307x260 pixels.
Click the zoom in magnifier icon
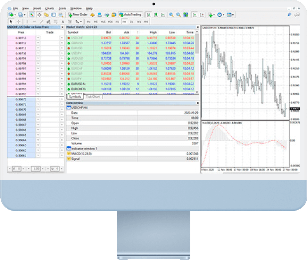coord(171,15)
